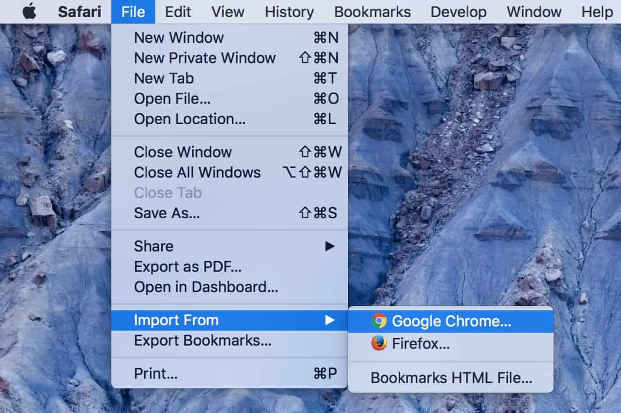Select Open Location… menu item

pyautogui.click(x=190, y=119)
